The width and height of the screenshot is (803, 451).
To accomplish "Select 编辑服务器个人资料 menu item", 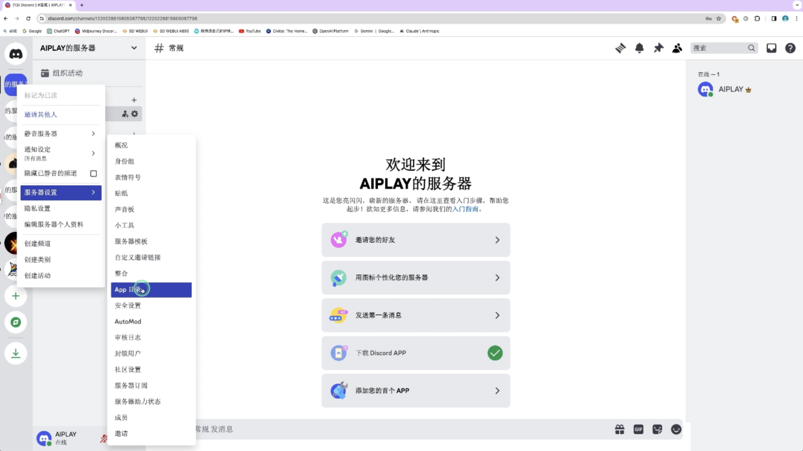I will tap(61, 224).
